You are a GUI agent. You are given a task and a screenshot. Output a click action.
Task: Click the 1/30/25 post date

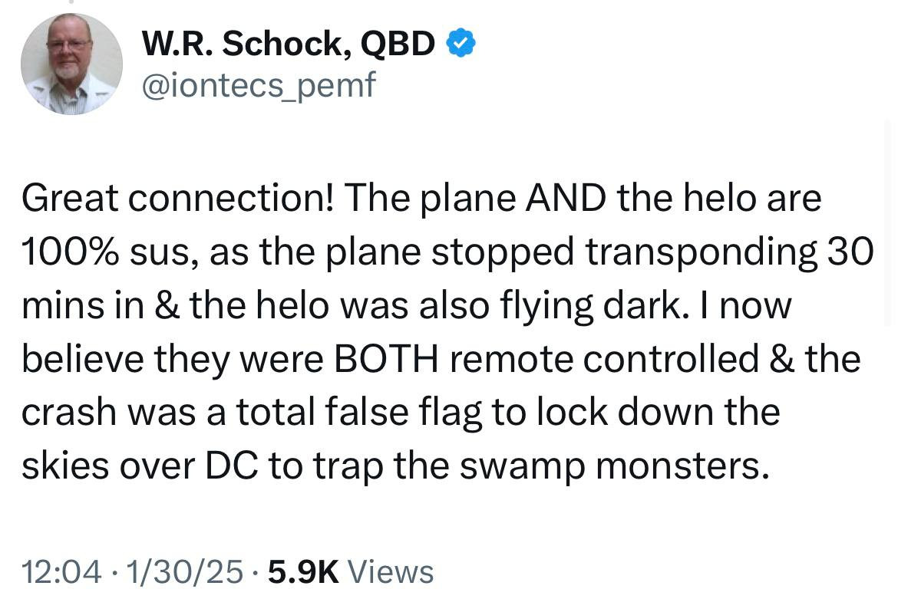point(183,571)
